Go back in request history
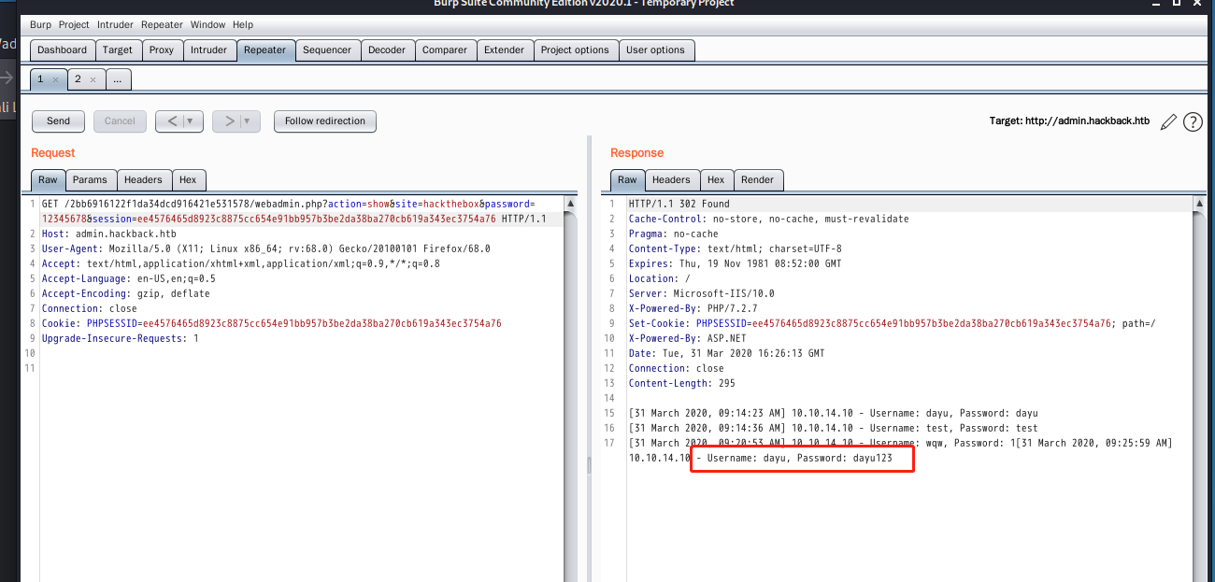Viewport: 1215px width, 582px height. click(170, 121)
